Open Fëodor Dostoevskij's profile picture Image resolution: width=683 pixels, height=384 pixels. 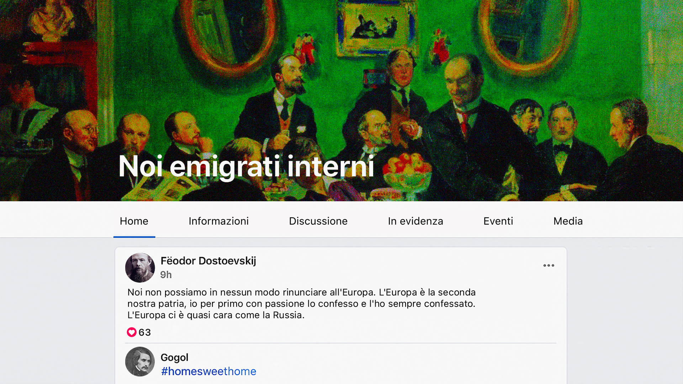click(140, 268)
